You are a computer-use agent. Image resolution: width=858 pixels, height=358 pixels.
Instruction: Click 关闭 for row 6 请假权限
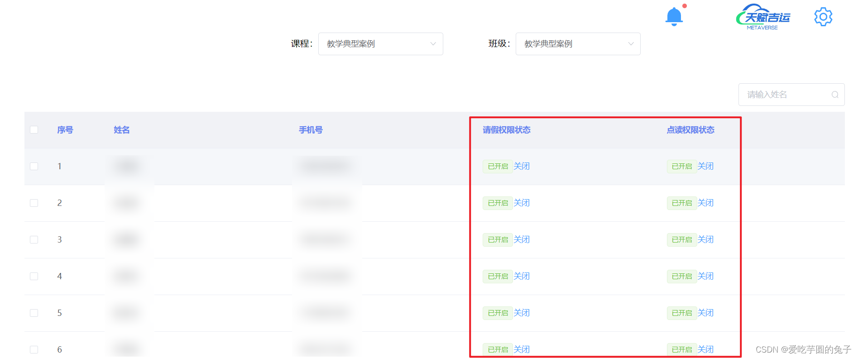(x=522, y=349)
